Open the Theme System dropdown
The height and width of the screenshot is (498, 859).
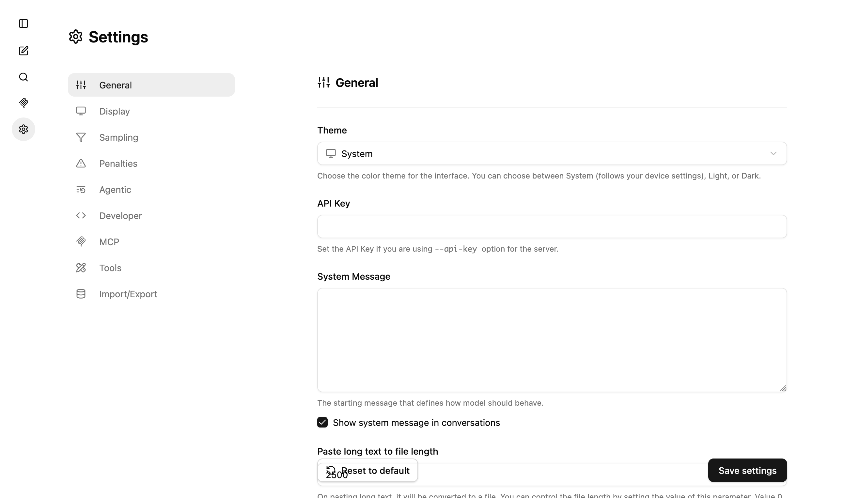click(552, 153)
